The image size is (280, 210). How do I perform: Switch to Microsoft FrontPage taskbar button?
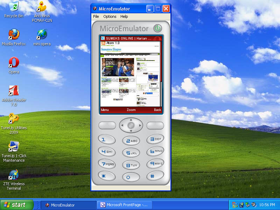125,205
